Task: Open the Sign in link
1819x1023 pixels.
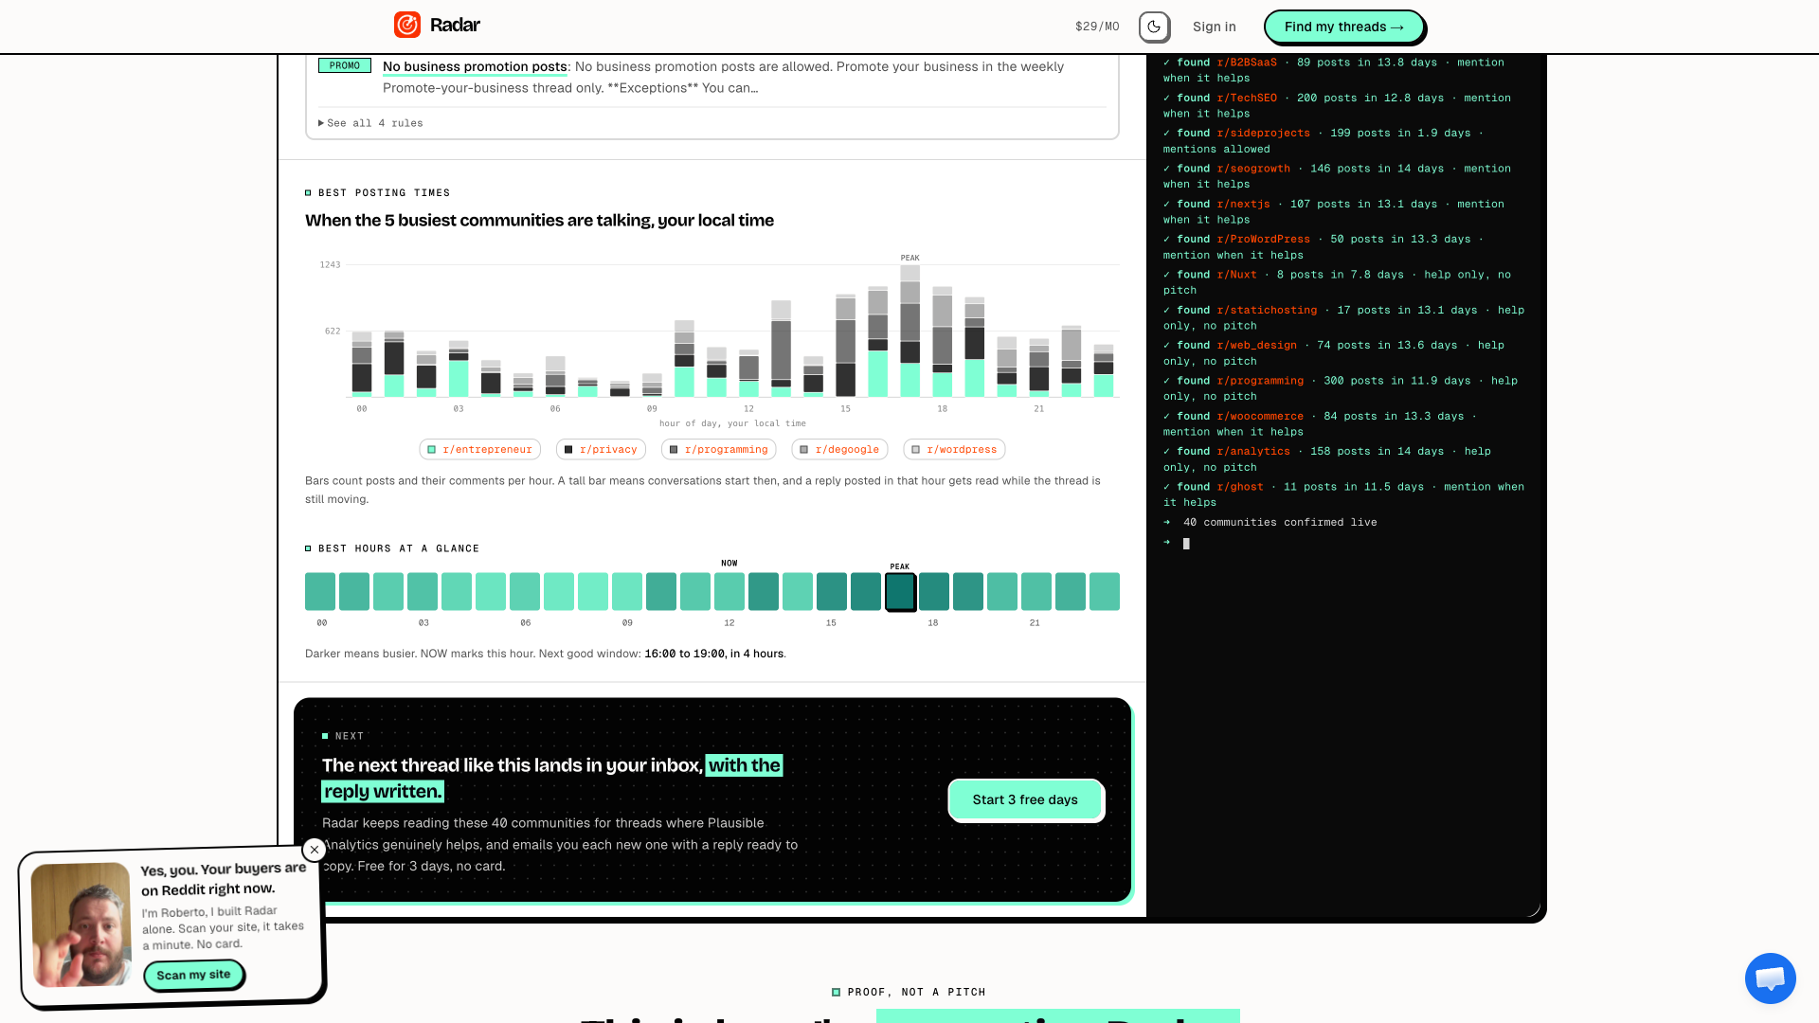Action: (x=1215, y=27)
